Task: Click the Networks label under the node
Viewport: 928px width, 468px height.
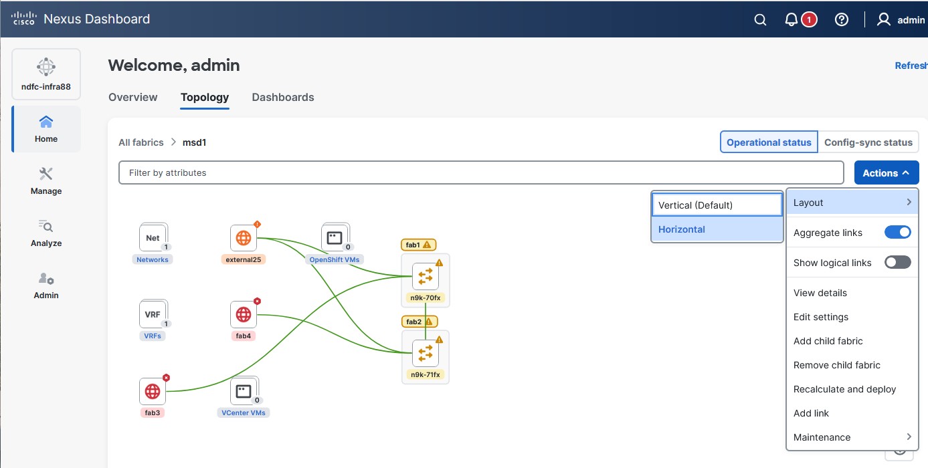Action: click(x=153, y=259)
